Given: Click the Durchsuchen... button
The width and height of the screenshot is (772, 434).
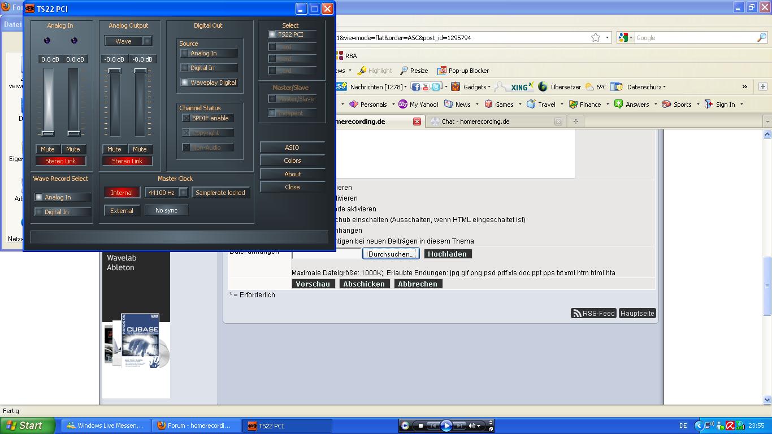Looking at the screenshot, I should coord(391,254).
